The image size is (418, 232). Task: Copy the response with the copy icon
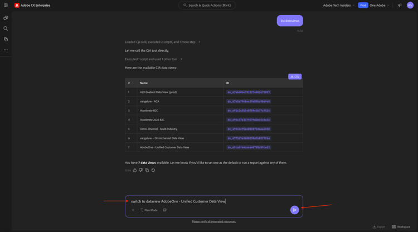pyautogui.click(x=147, y=170)
